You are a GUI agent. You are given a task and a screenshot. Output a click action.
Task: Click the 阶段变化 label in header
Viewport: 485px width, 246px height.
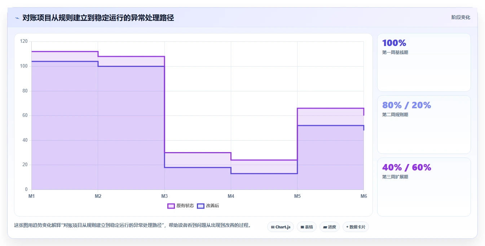click(461, 17)
